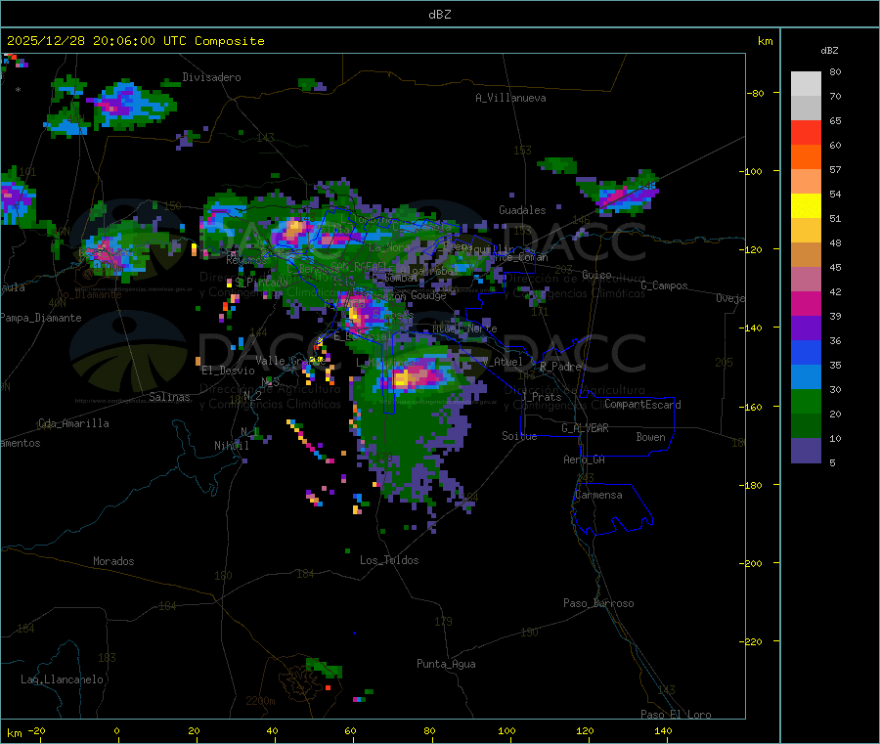
Task: Click the Atuel_Norte label
Action: click(464, 328)
